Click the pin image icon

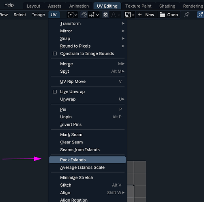pos(187,15)
